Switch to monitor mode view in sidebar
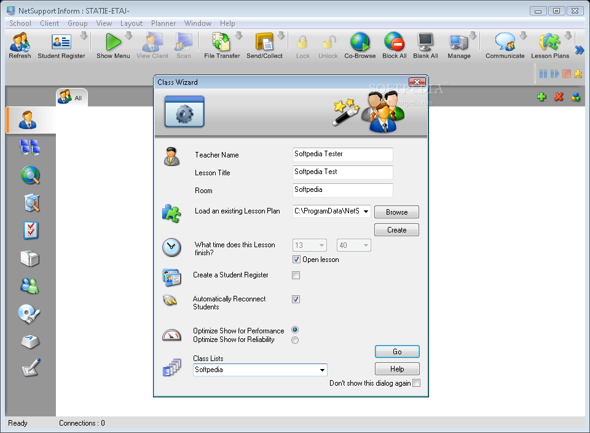This screenshot has height=433, width=590. [x=29, y=147]
